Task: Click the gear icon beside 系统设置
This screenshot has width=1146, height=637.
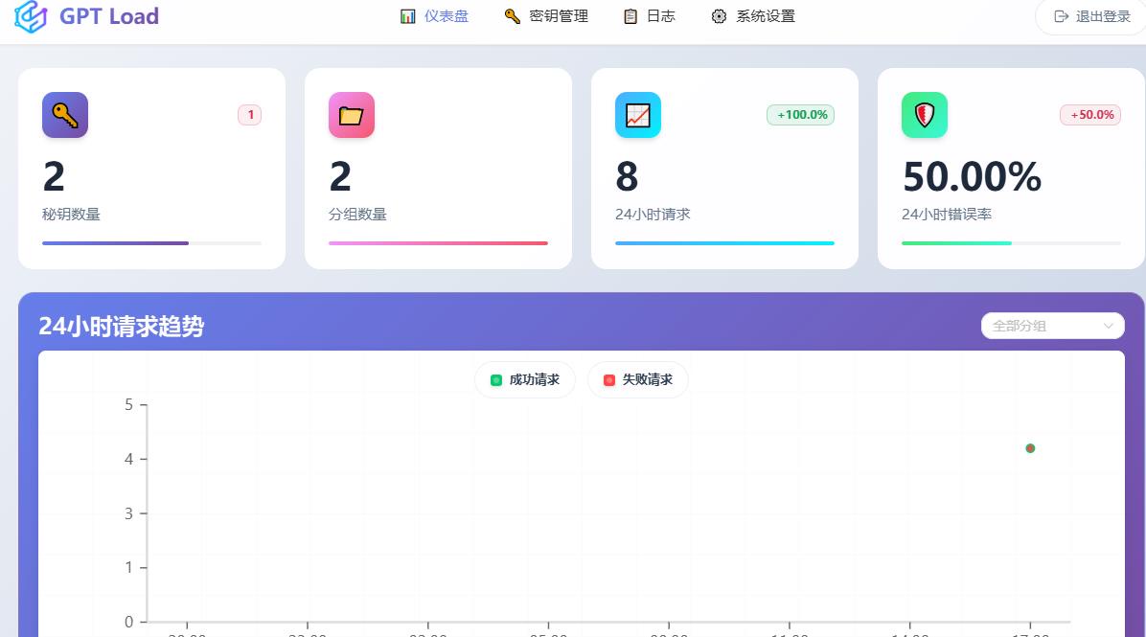Action: [719, 16]
